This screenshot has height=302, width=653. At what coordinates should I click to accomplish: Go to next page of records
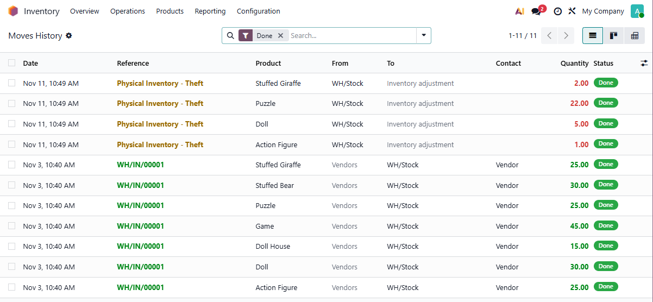tap(566, 36)
